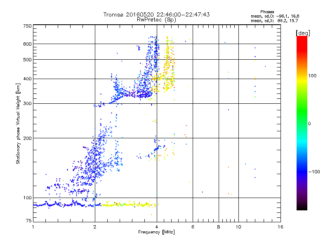Click the plot title 'Tromsø 20160520 22:46:00-22:47:43'

coord(156,14)
